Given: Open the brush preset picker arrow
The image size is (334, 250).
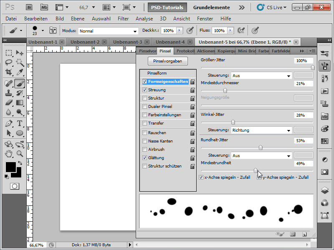Looking at the screenshot, I should click(43, 30).
